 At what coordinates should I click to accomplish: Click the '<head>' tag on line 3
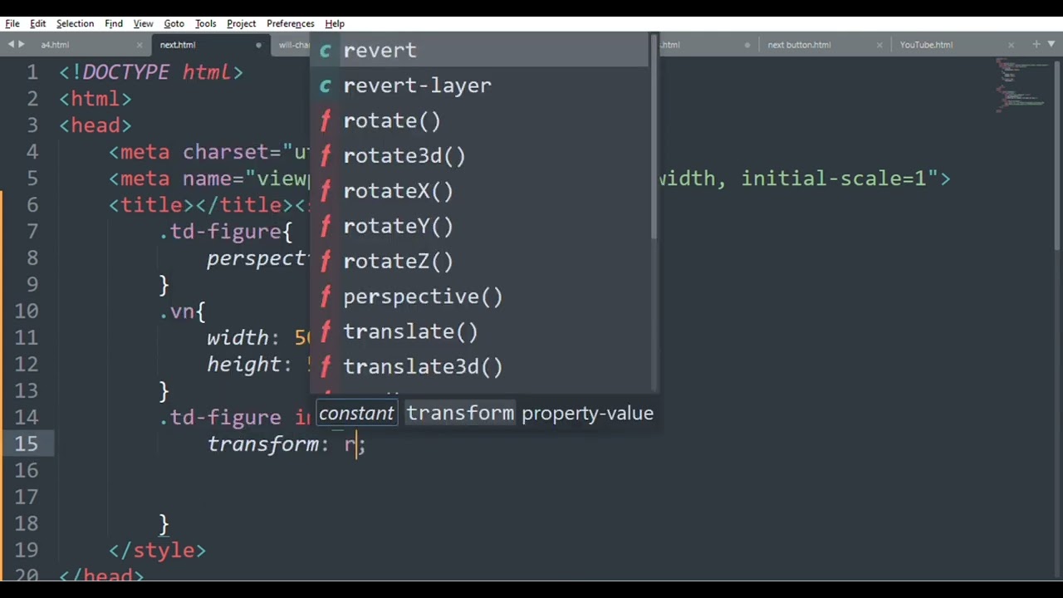[96, 125]
